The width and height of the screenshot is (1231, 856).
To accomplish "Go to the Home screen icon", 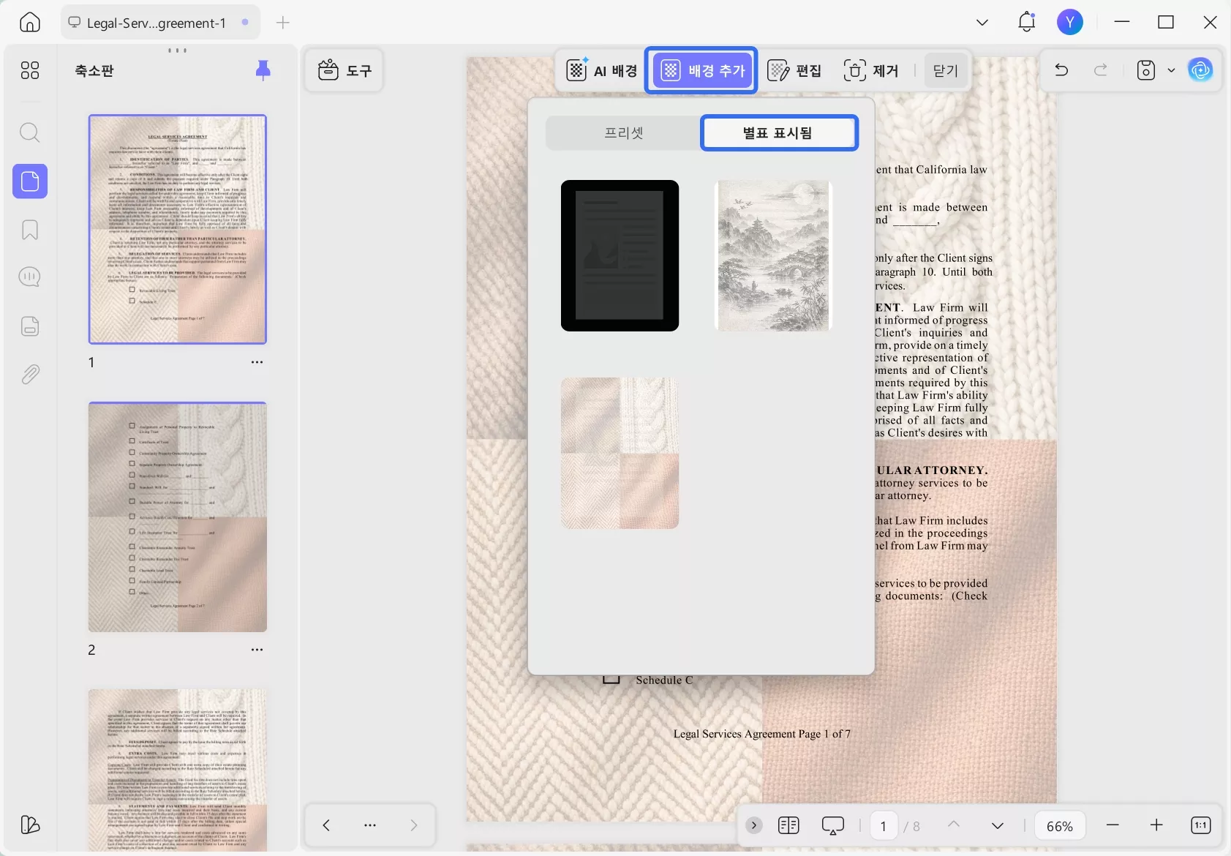I will click(x=30, y=23).
